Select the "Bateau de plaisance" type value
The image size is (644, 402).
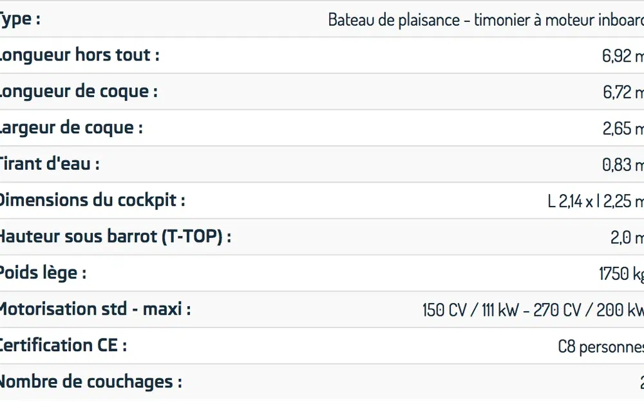pyautogui.click(x=486, y=20)
